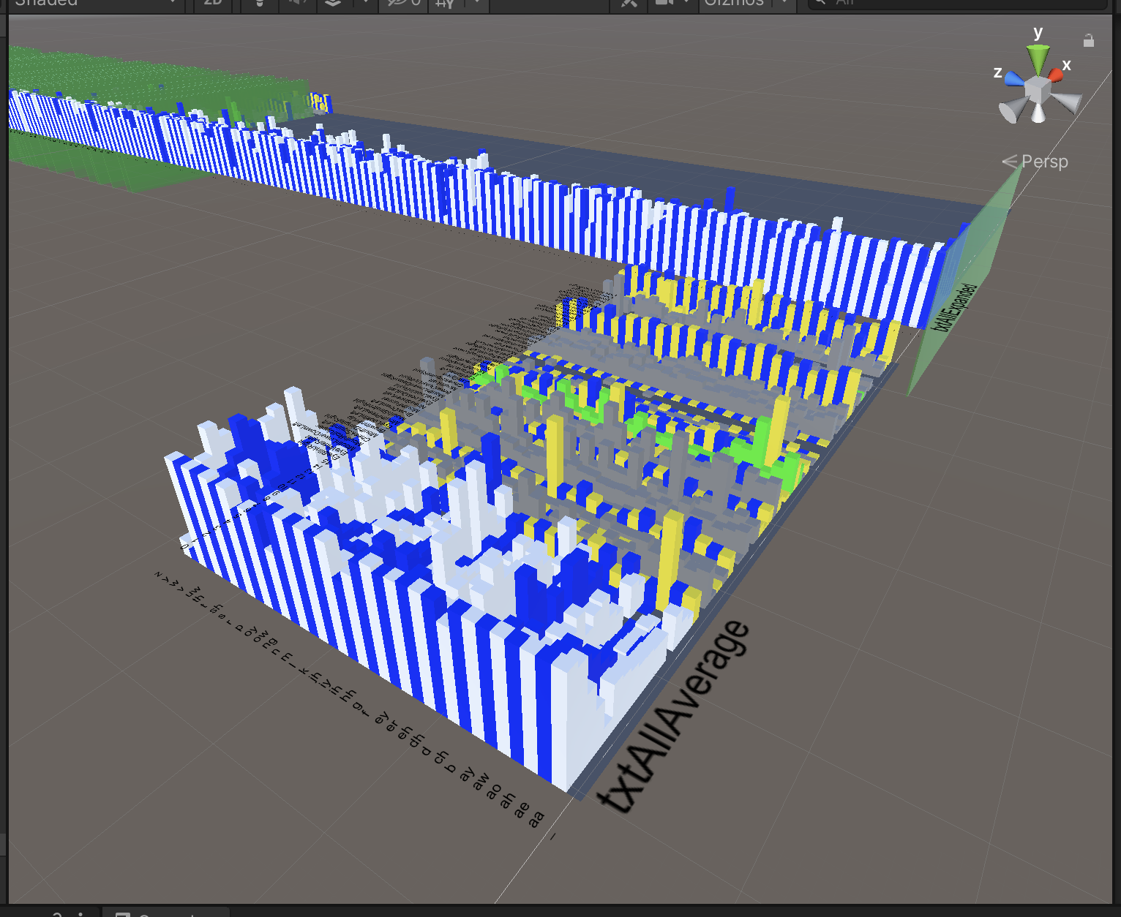1121x917 pixels.
Task: Click the red X axis gizmo cone
Action: tap(1055, 75)
